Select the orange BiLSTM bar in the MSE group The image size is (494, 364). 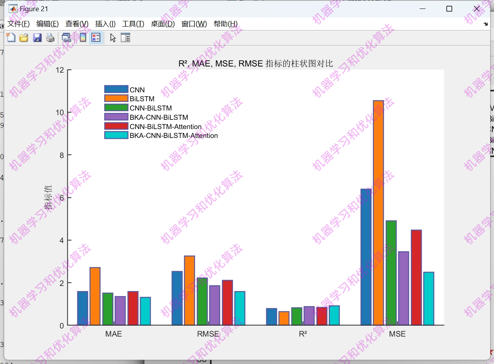coord(378,213)
